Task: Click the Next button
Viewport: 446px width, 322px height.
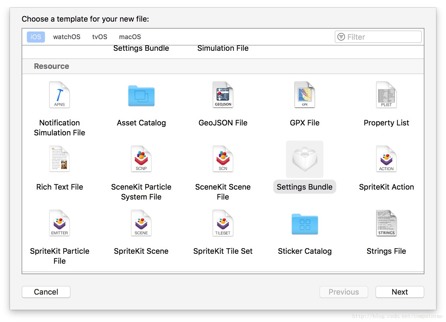Action: [x=400, y=292]
